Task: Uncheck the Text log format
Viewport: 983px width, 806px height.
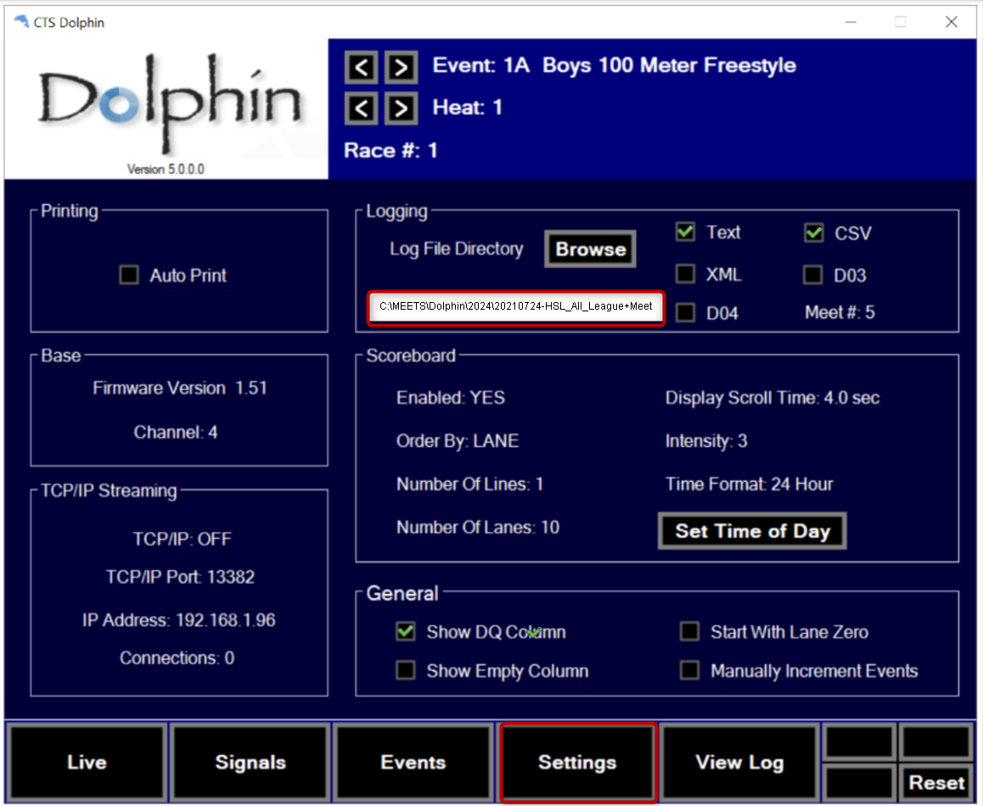Action: tap(685, 232)
